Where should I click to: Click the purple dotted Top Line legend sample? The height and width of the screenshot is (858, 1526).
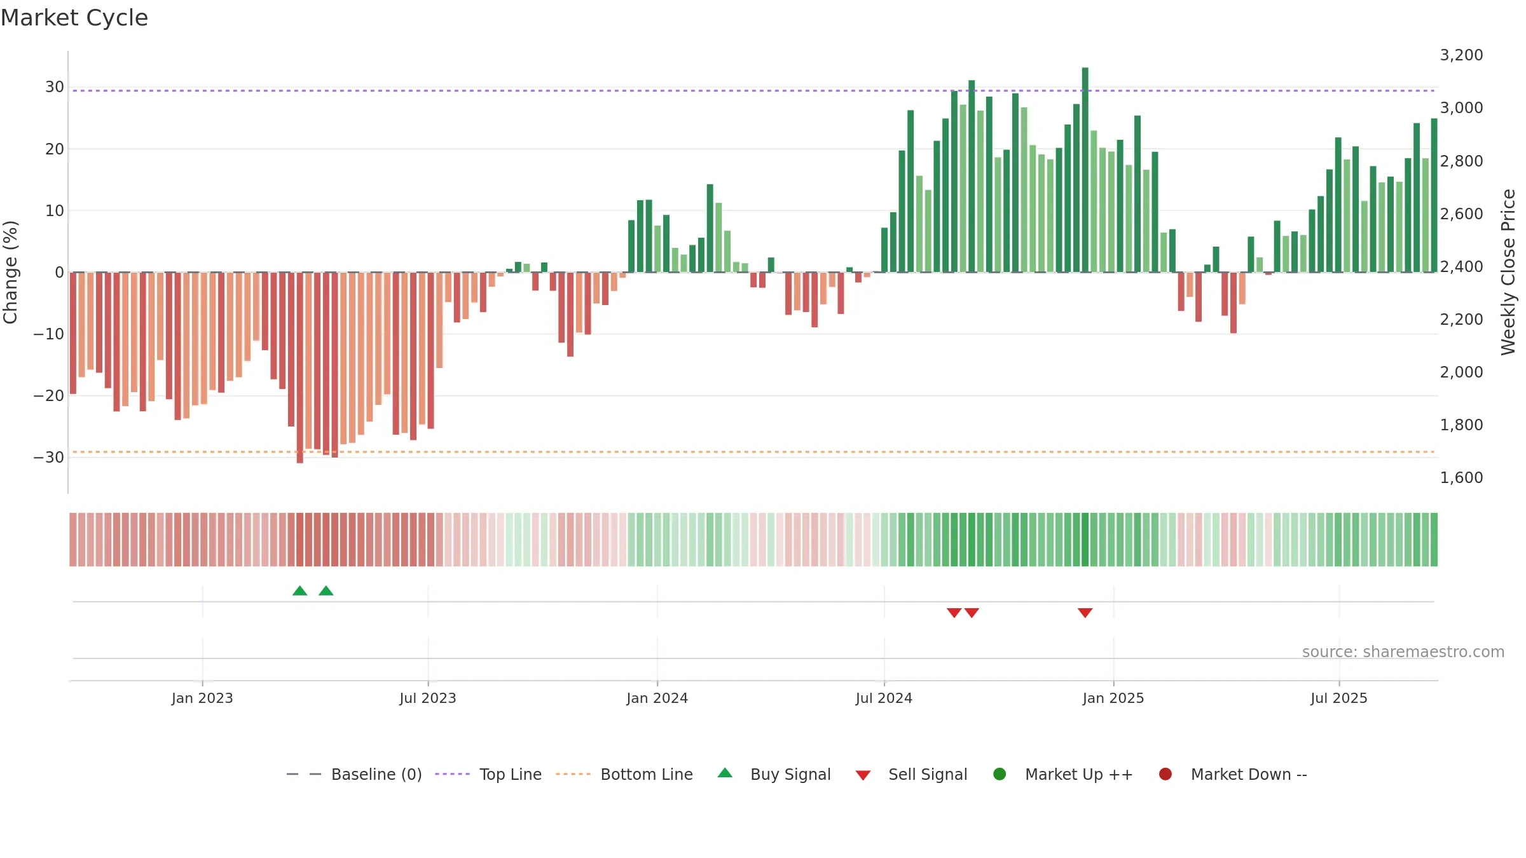[x=452, y=774]
